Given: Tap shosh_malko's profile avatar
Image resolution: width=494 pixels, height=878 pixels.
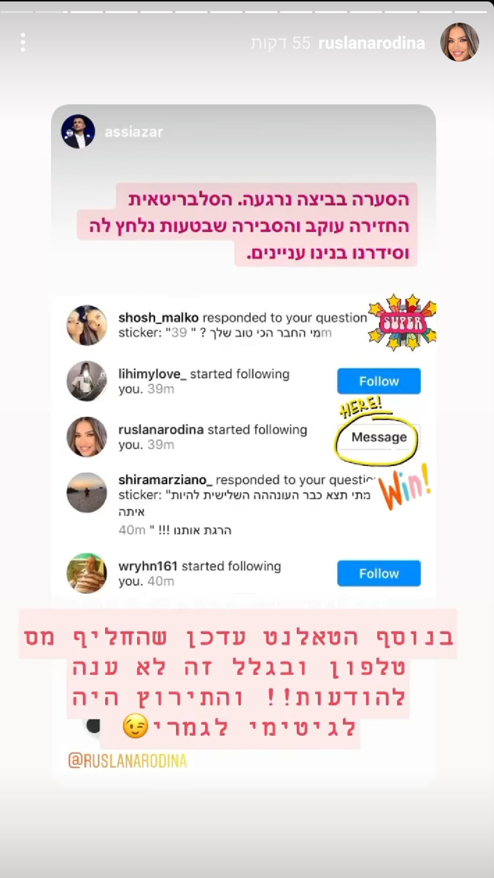Looking at the screenshot, I should pos(87,325).
